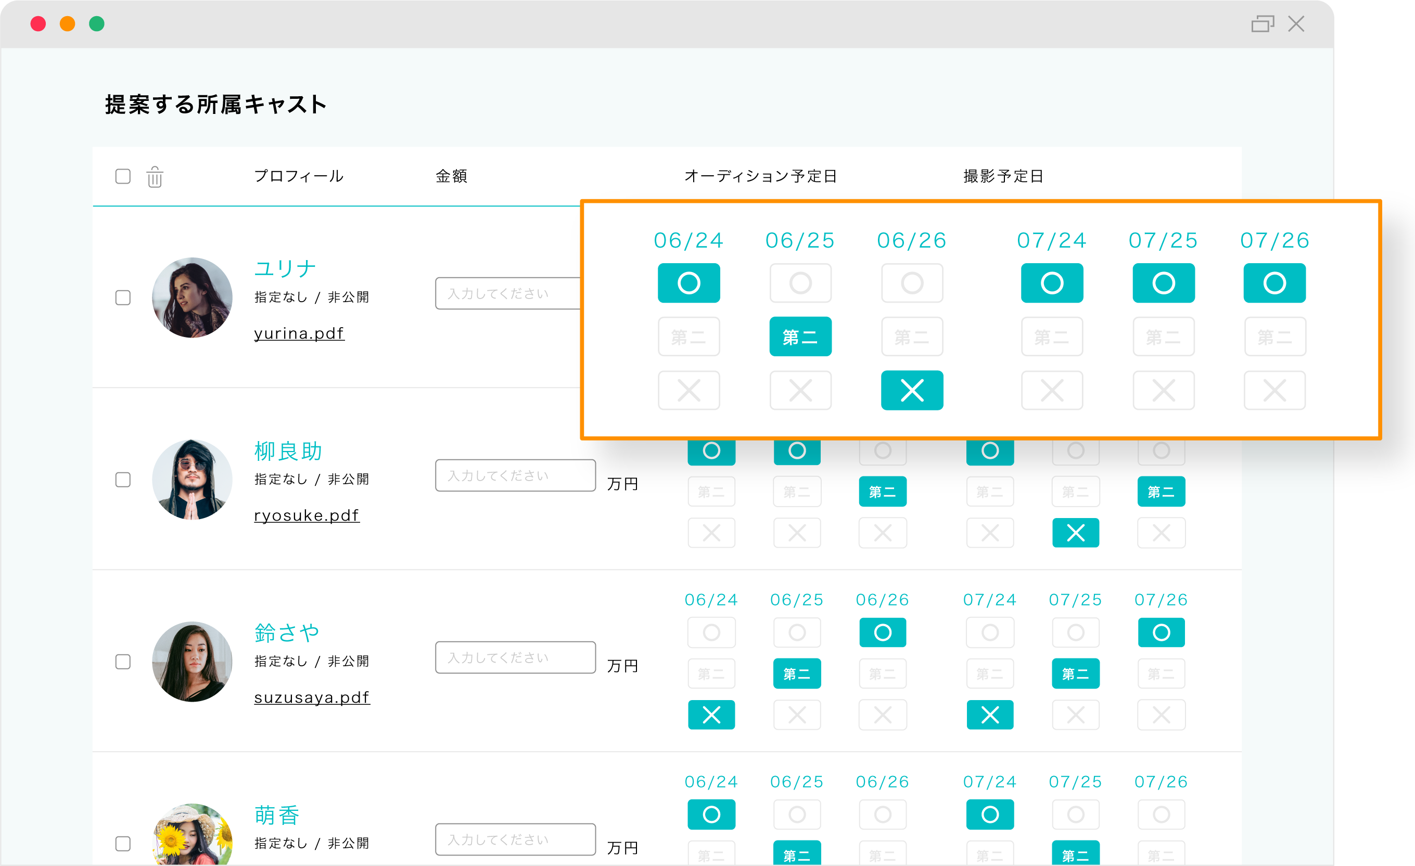Image resolution: width=1415 pixels, height=866 pixels.
Task: Select circle for 鈴さや on 07/25
Action: point(1076,632)
